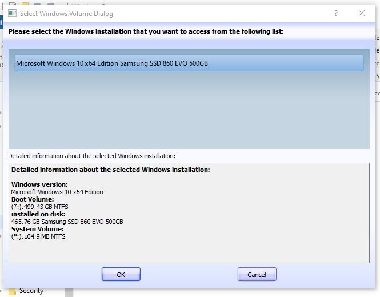Click the 'installed on disk:' label

(x=38, y=214)
